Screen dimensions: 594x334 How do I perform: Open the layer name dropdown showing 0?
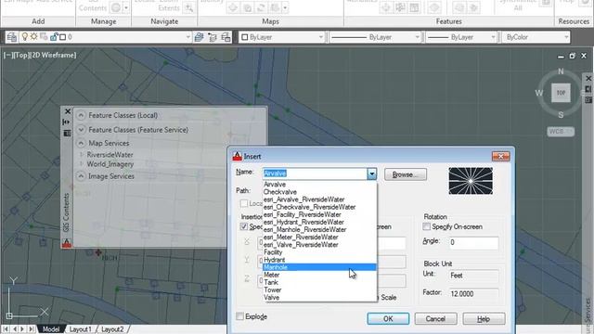106,37
